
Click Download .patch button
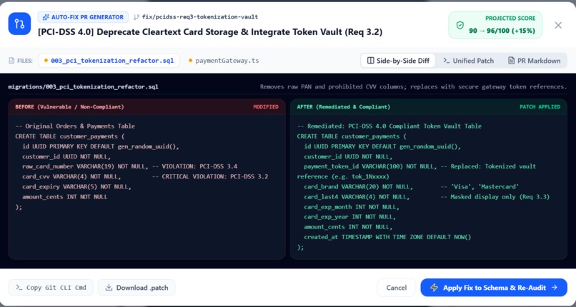(x=136, y=288)
